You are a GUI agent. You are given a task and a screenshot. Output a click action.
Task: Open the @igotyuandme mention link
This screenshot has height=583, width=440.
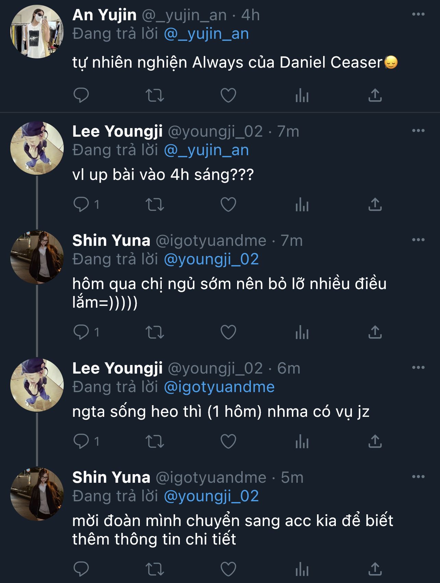pyautogui.click(x=219, y=387)
